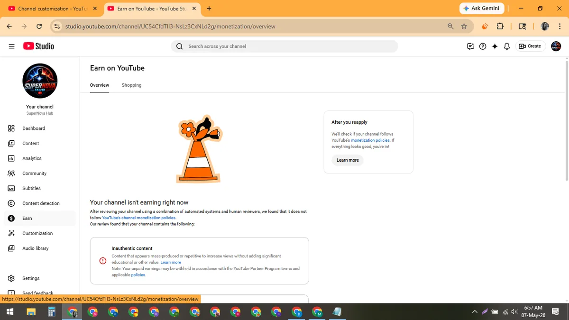Screen dimensions: 569x320
Task: Click the site information icon in address bar
Action: tap(57, 27)
